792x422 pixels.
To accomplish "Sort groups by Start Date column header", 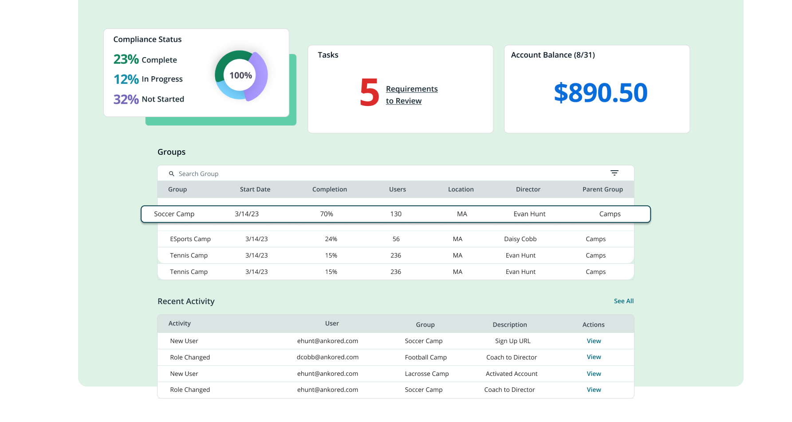I will tap(255, 189).
